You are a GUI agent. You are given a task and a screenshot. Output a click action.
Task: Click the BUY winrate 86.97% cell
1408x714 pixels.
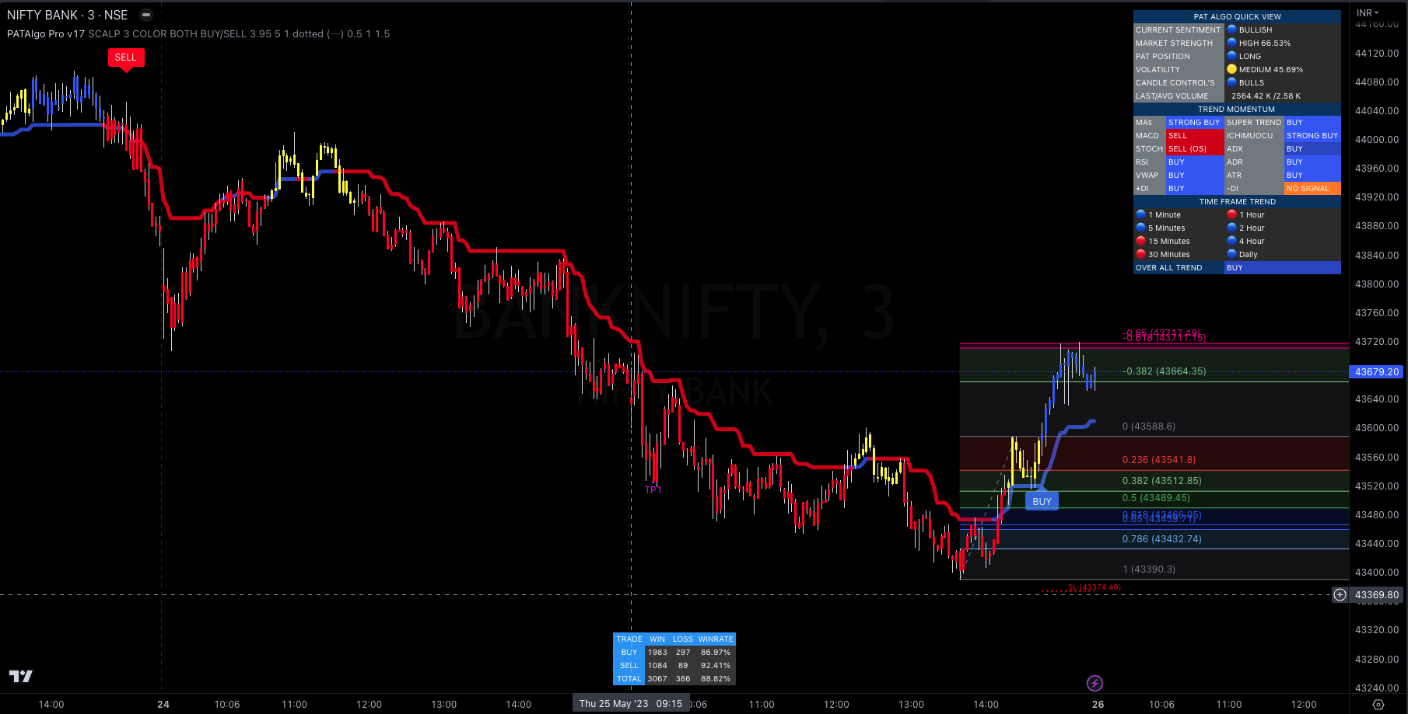pos(716,653)
